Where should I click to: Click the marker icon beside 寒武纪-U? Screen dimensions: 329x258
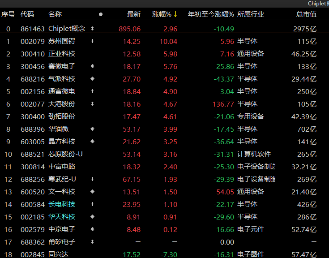92,179
